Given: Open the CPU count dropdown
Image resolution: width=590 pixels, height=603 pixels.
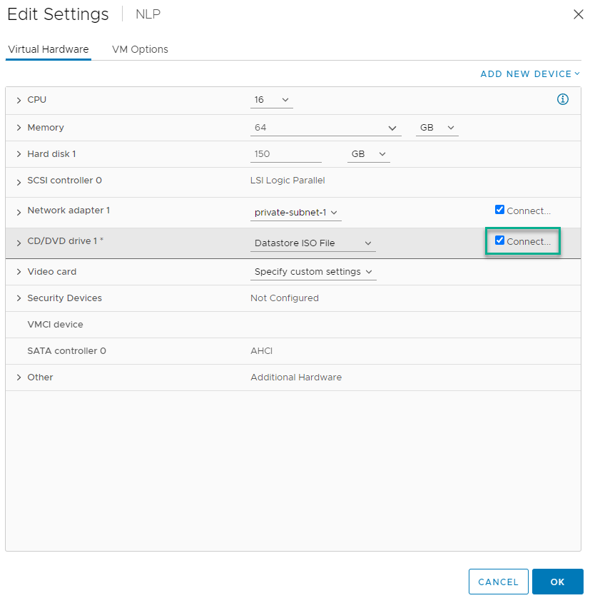Looking at the screenshot, I should (271, 101).
